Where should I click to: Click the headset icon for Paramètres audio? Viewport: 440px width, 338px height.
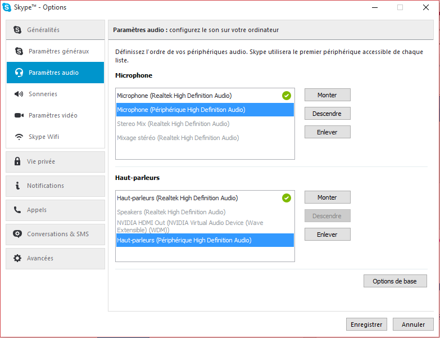[19, 73]
